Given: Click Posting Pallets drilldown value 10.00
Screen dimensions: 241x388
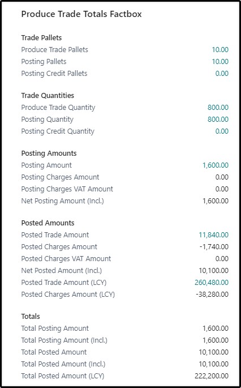Looking at the screenshot, I should [x=220, y=62].
